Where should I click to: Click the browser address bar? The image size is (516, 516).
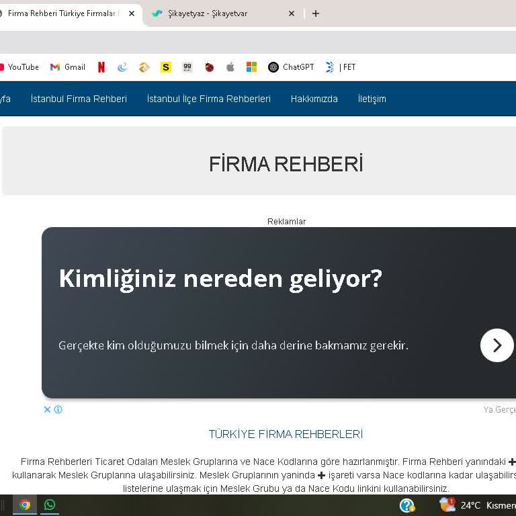[x=258, y=42]
